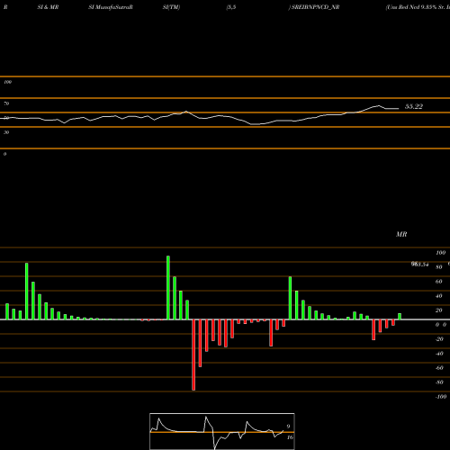Viewport: 450px width, 450px height.
Task: Click the MR axis -60 label
Action: (x=439, y=368)
